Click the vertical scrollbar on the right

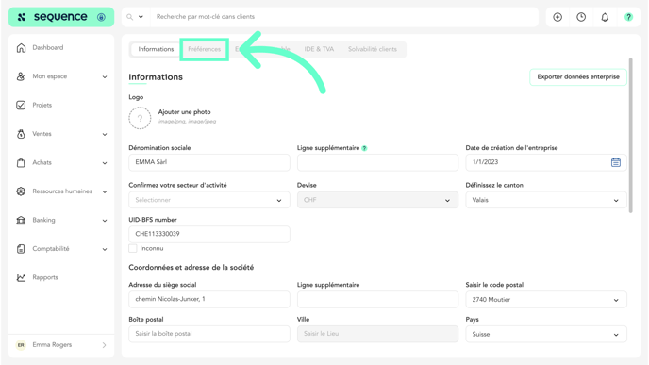tap(630, 135)
